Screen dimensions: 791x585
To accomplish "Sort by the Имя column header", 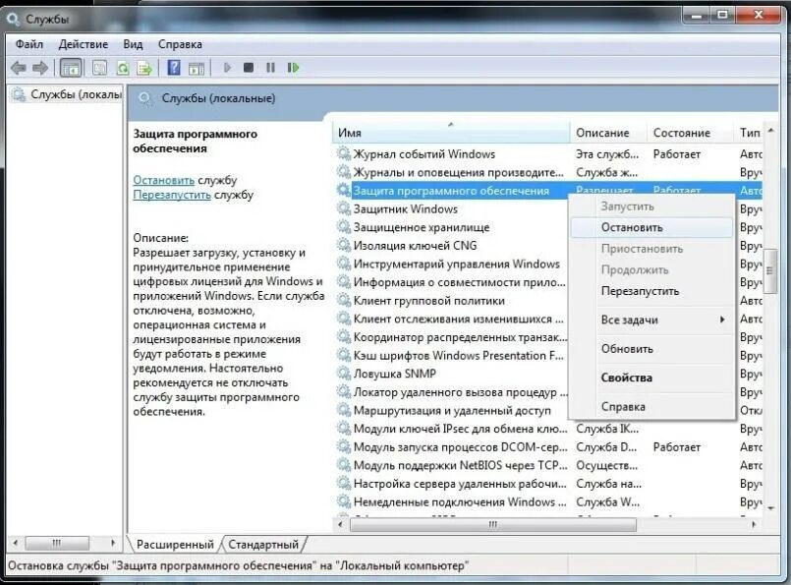I will tap(451, 133).
